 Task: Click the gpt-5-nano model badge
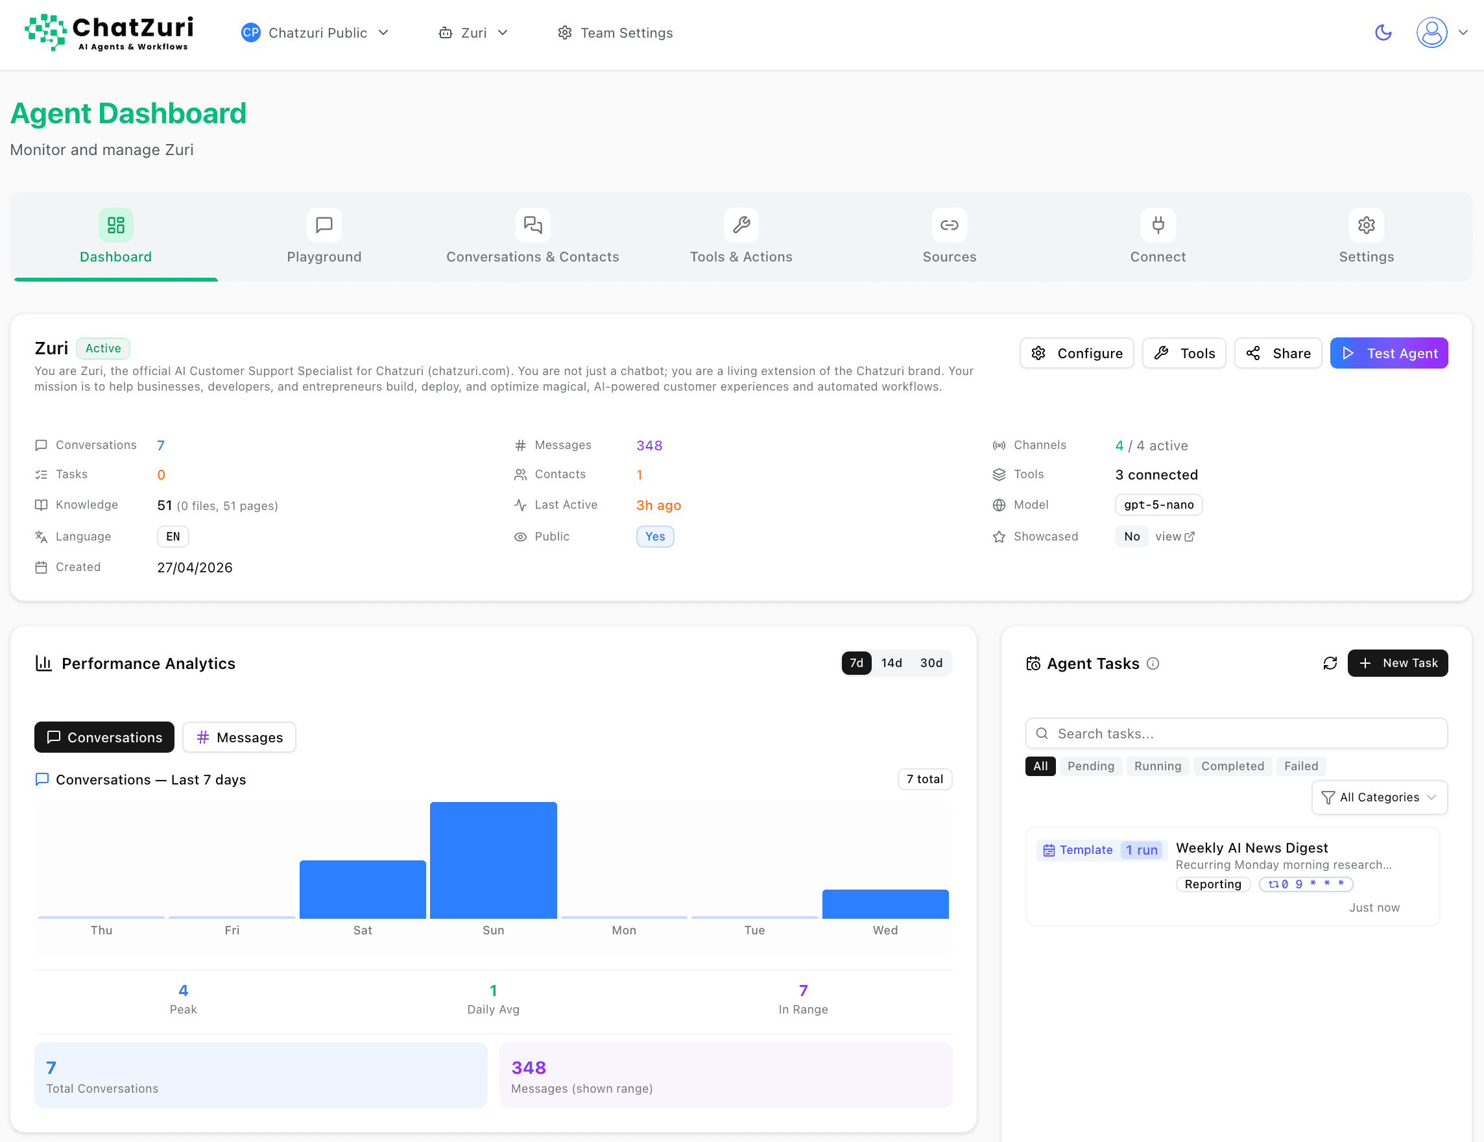point(1158,504)
